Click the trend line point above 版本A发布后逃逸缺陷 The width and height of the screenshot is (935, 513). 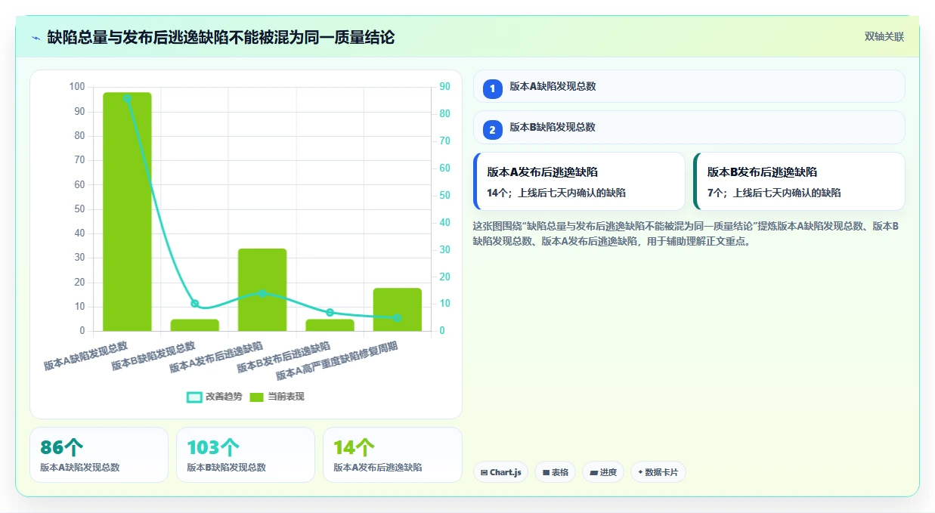262,293
